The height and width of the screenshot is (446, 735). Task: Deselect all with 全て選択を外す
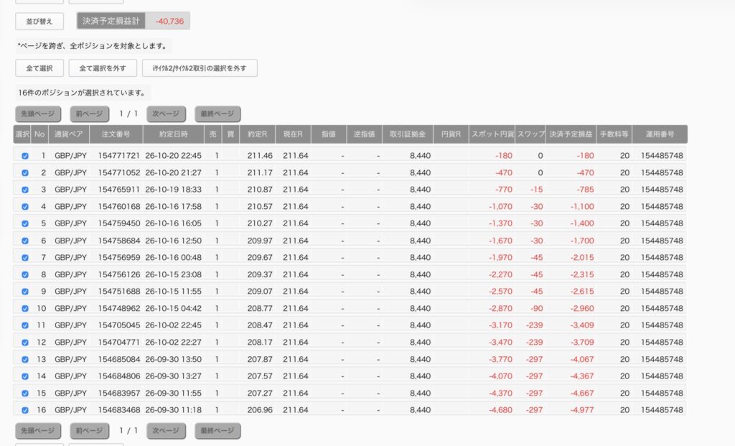coord(103,68)
